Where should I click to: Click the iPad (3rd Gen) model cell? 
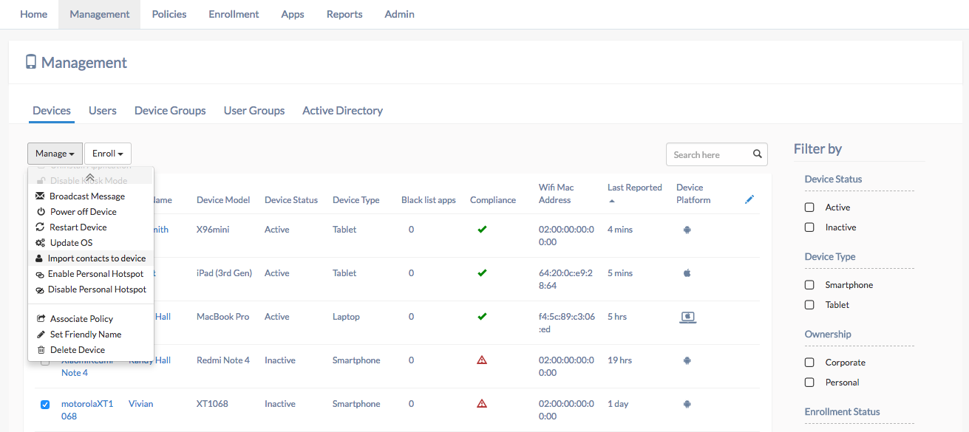pyautogui.click(x=225, y=273)
